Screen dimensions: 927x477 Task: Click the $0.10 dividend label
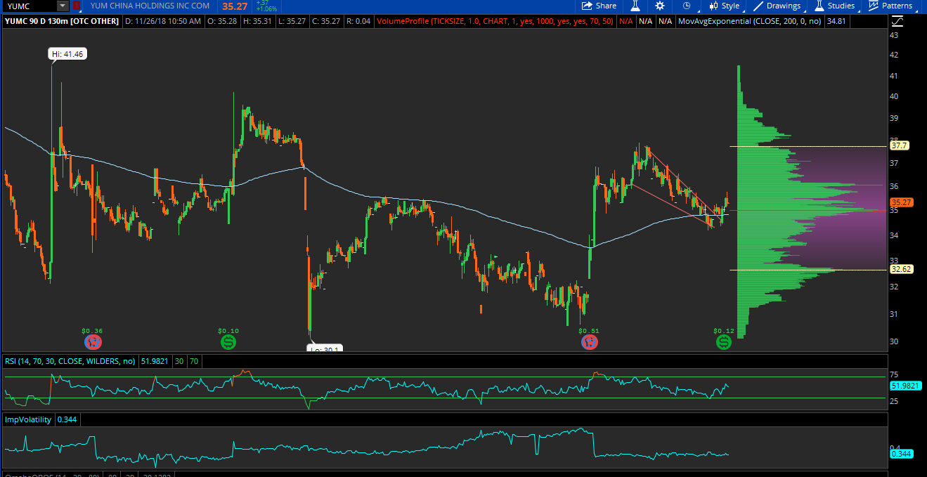[x=228, y=330]
